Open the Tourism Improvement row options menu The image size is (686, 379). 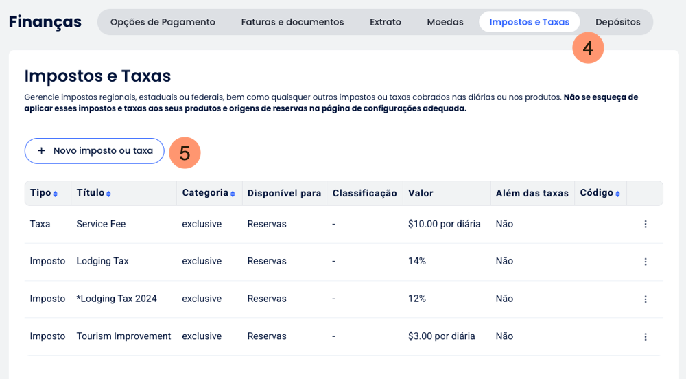click(x=645, y=336)
